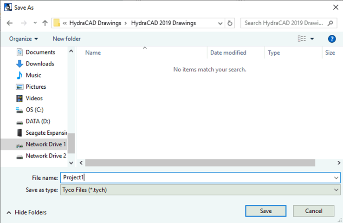Click the Pictures icon
343x223 pixels.
(x=19, y=87)
